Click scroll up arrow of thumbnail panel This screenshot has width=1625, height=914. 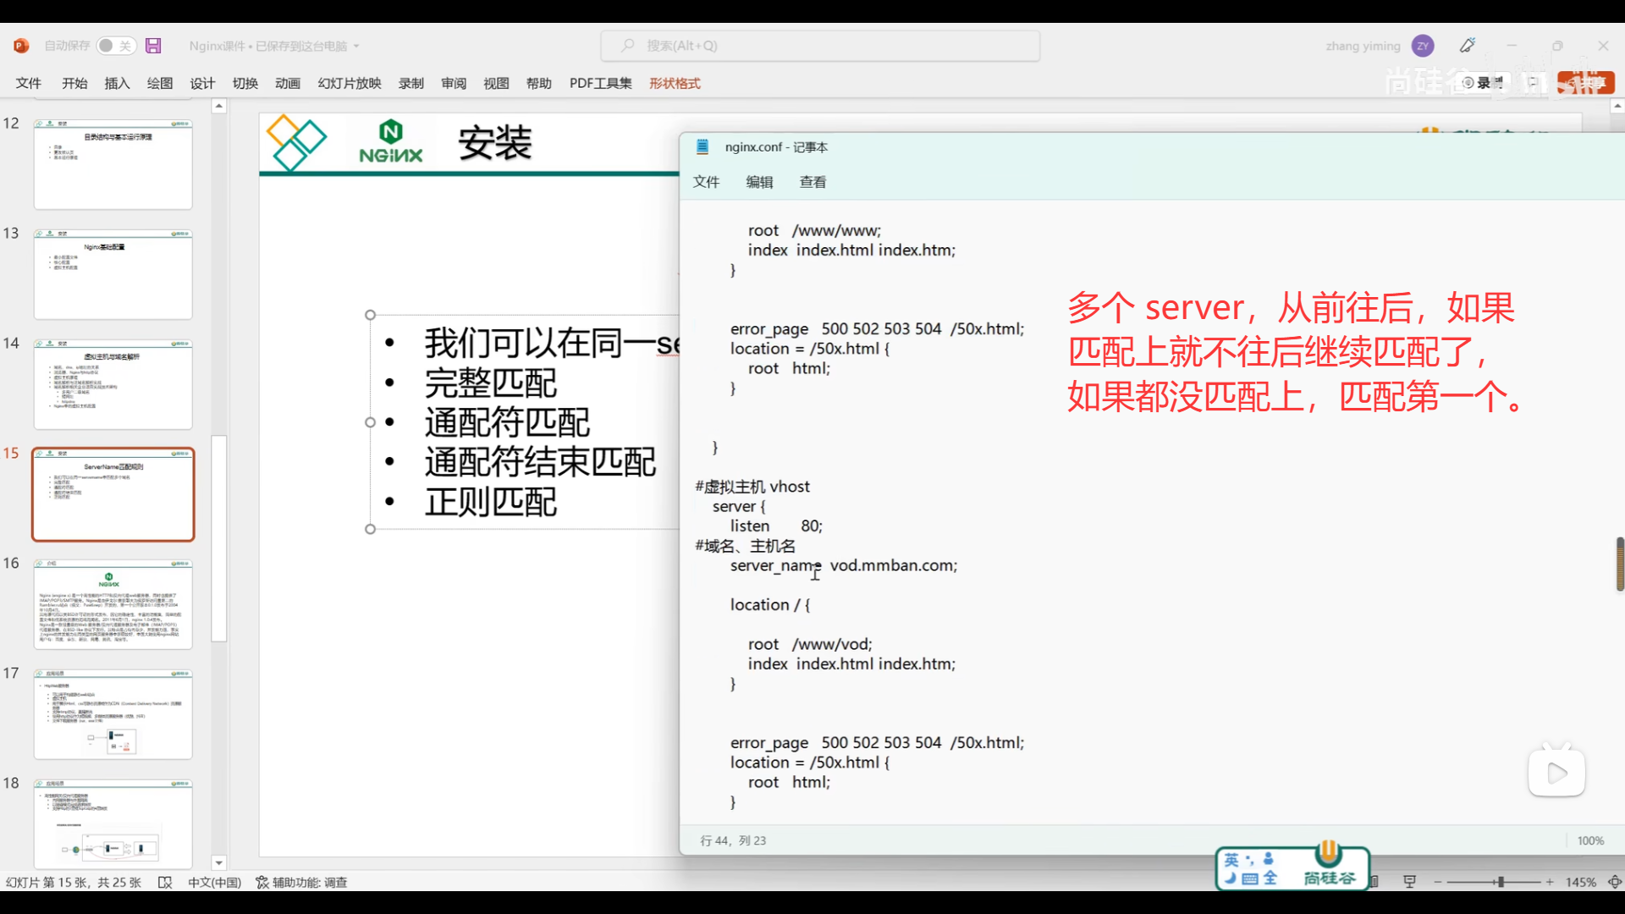(x=219, y=107)
